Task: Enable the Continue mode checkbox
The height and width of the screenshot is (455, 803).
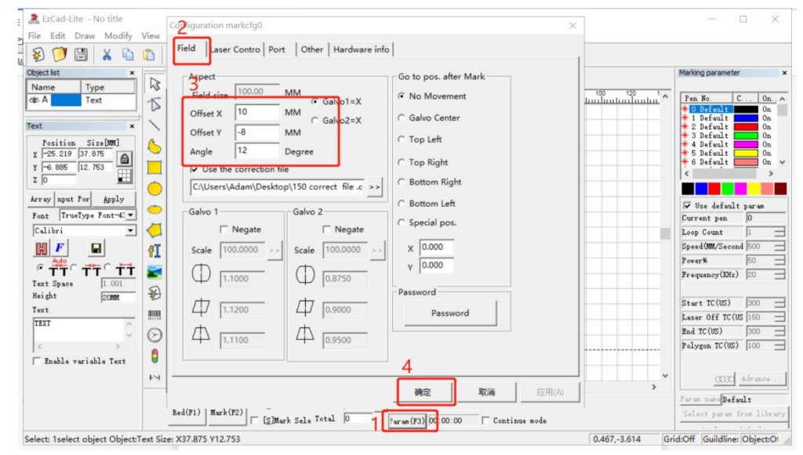Action: click(486, 421)
